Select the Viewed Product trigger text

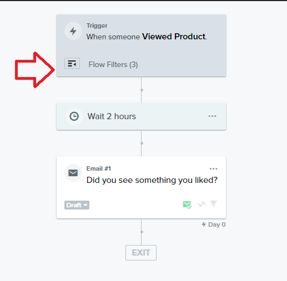[x=174, y=37]
